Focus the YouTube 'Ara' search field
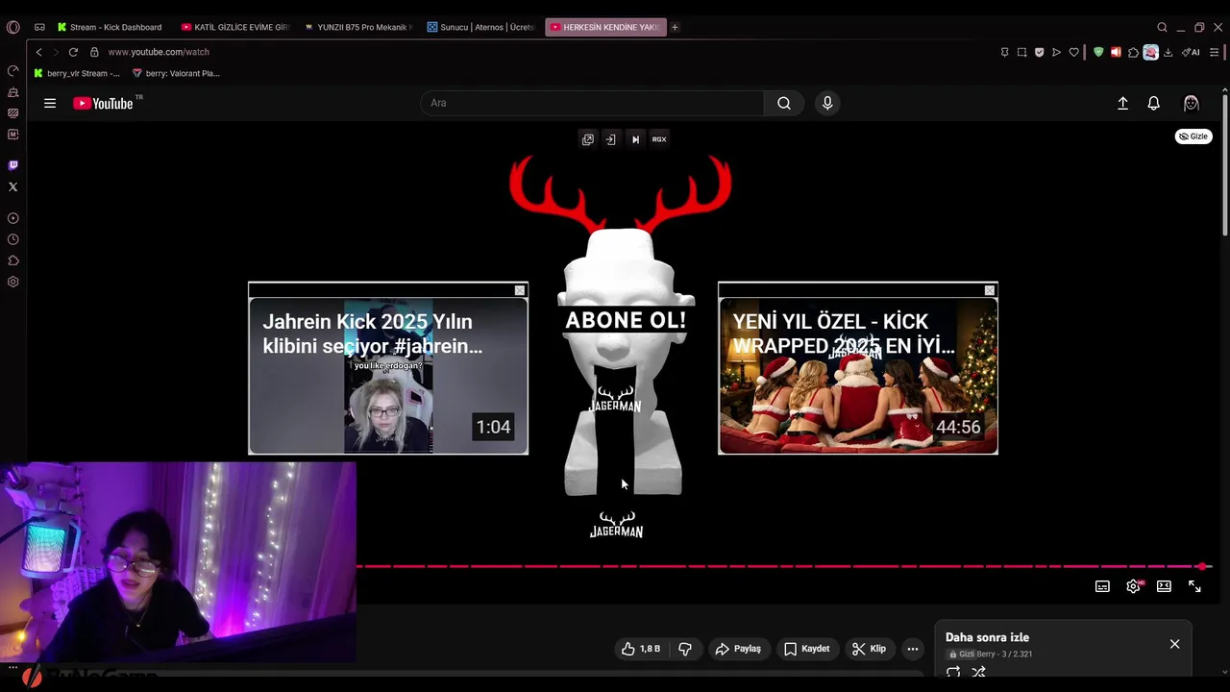1230x692 pixels. click(x=592, y=103)
